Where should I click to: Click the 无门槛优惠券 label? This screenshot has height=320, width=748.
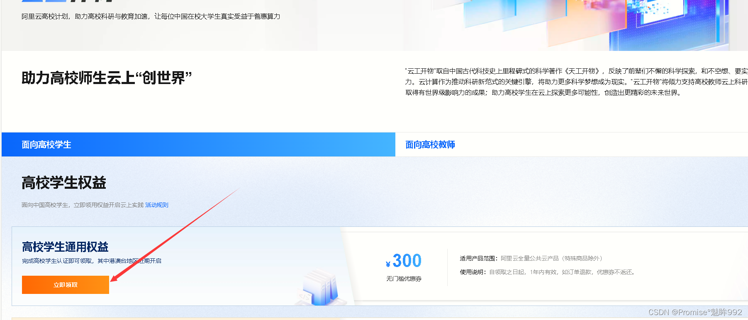pyautogui.click(x=404, y=279)
